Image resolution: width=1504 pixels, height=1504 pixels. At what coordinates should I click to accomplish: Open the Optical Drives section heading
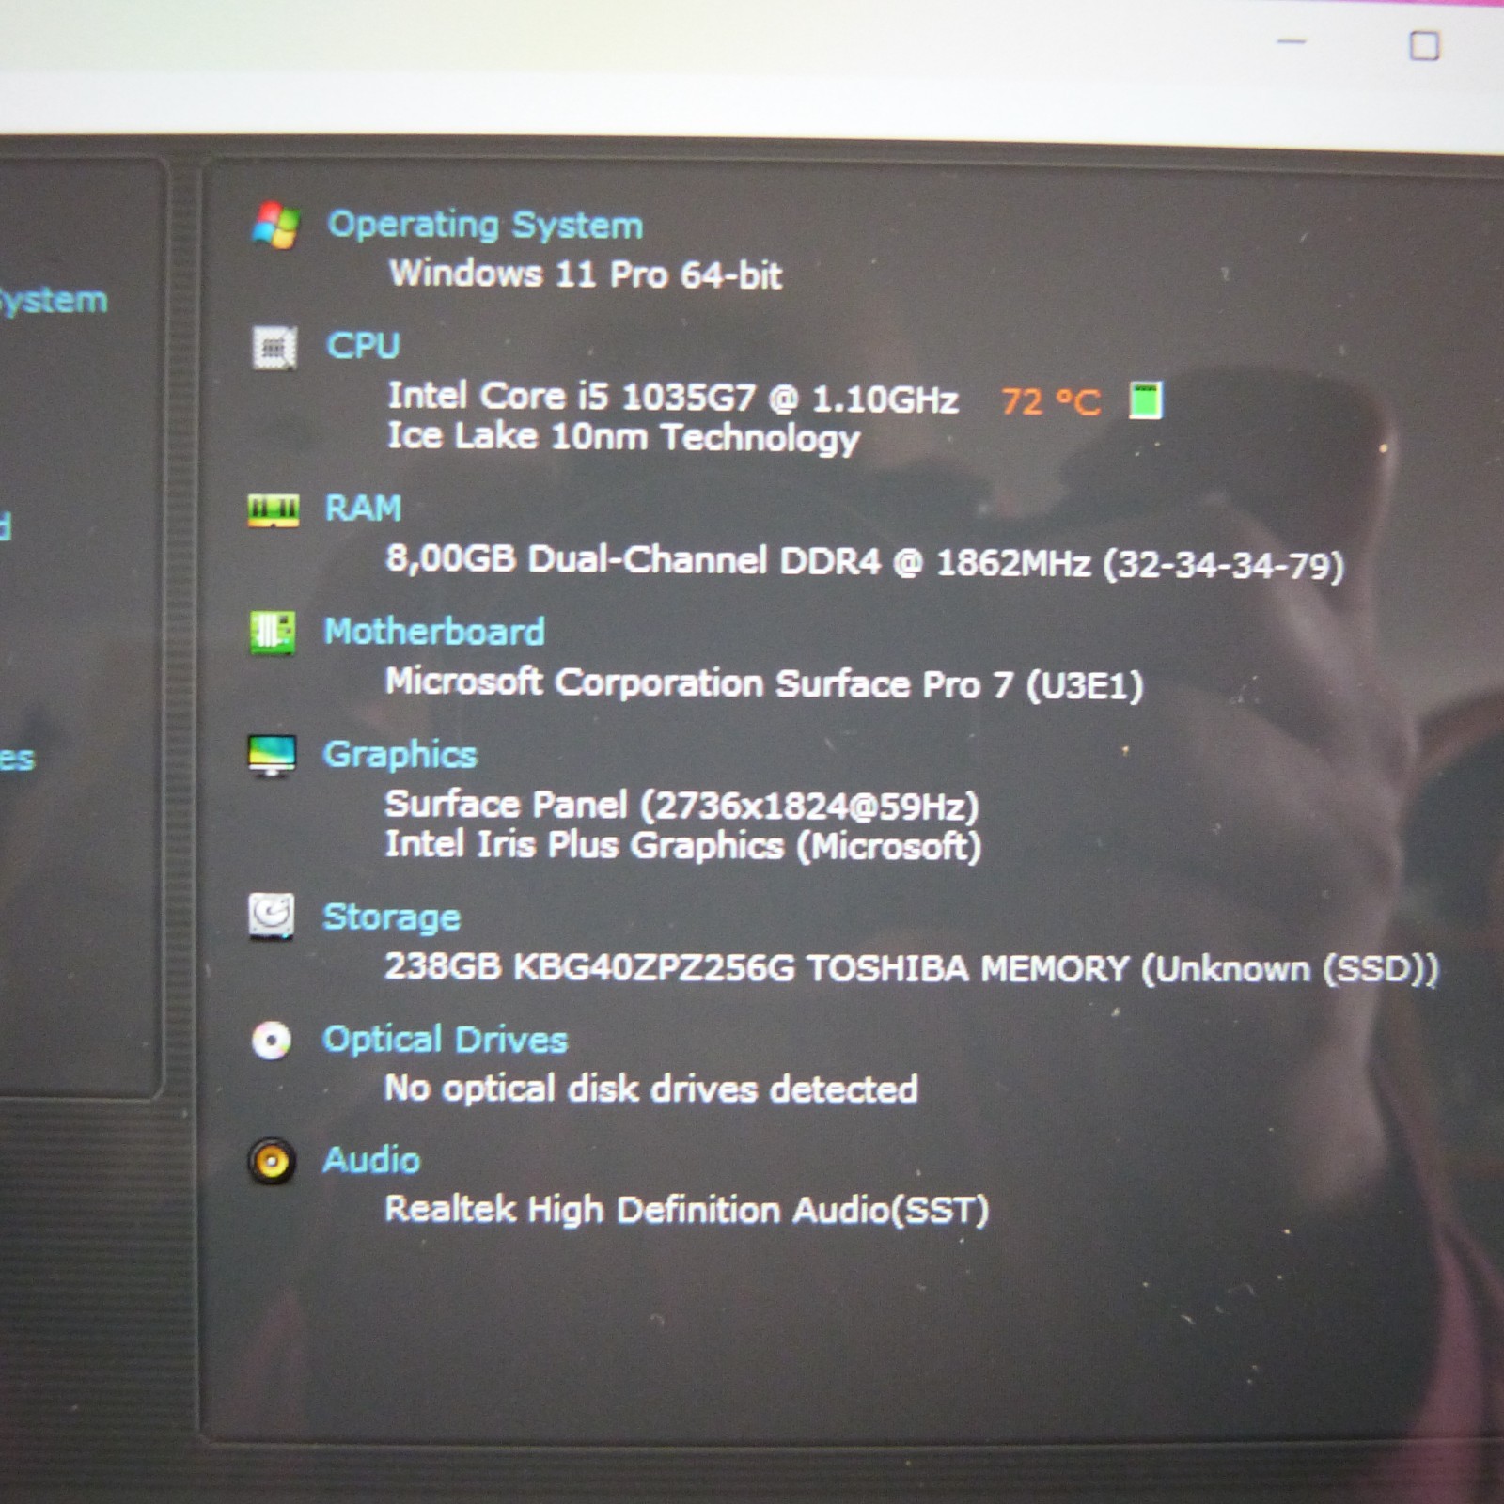(446, 1040)
